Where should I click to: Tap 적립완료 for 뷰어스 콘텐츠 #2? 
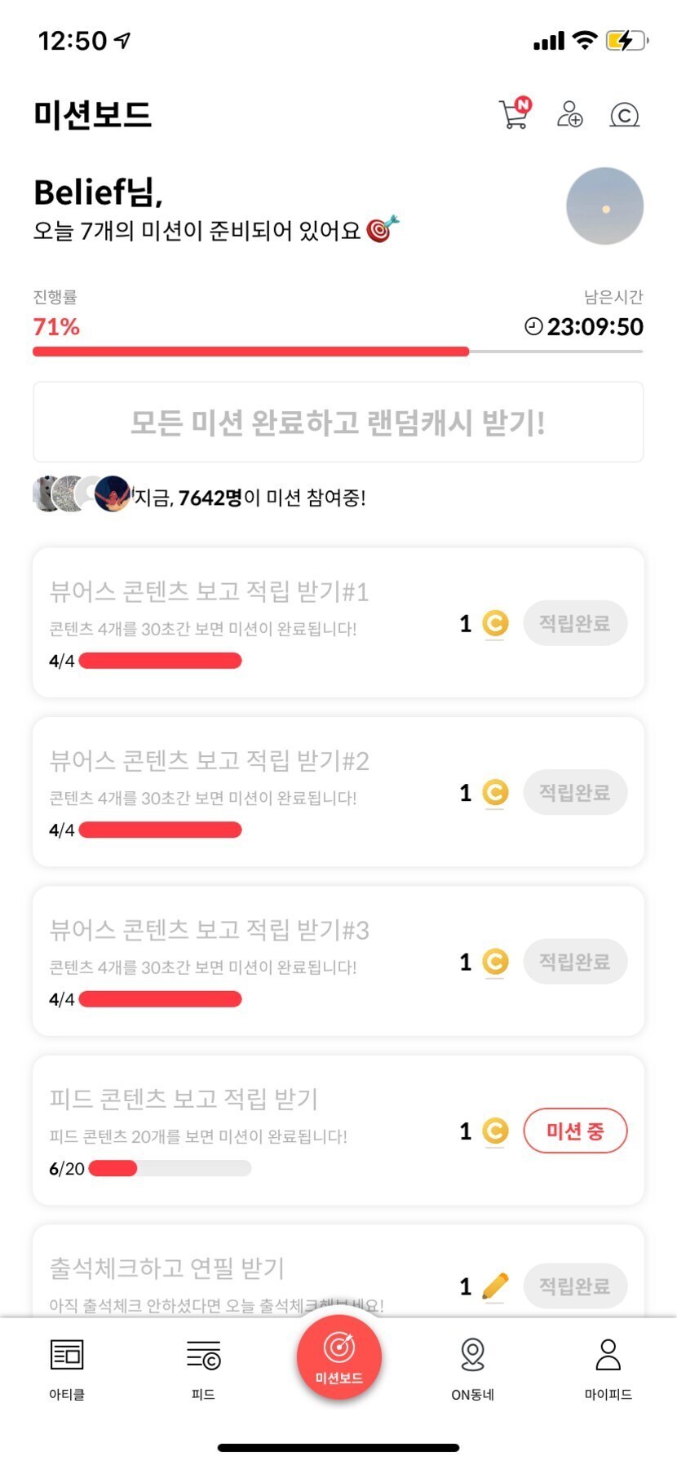point(575,792)
